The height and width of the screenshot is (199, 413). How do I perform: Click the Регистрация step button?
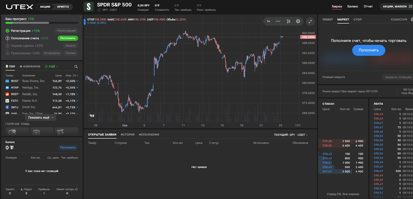[x=66, y=31]
